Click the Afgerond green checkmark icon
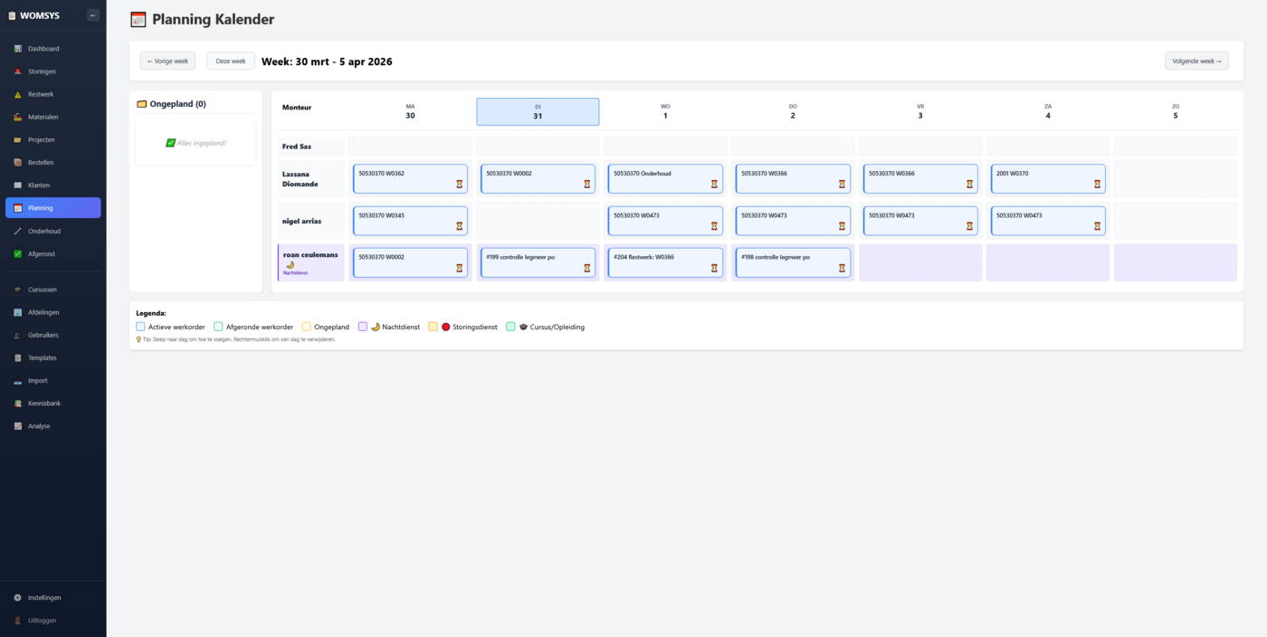Viewport: 1267px width, 637px height. click(x=16, y=253)
